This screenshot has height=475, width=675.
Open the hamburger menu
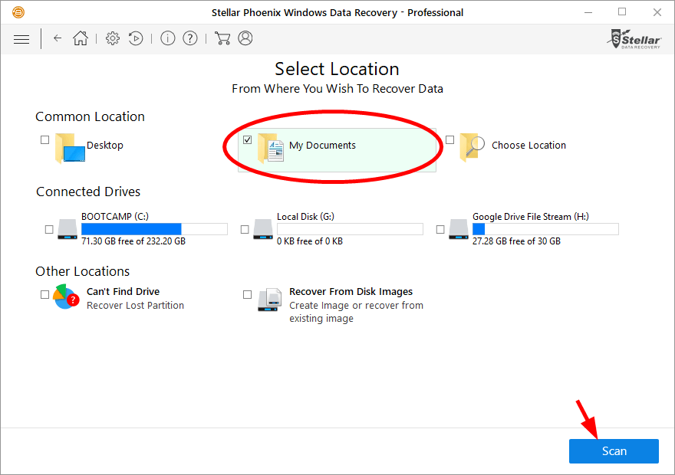point(21,39)
